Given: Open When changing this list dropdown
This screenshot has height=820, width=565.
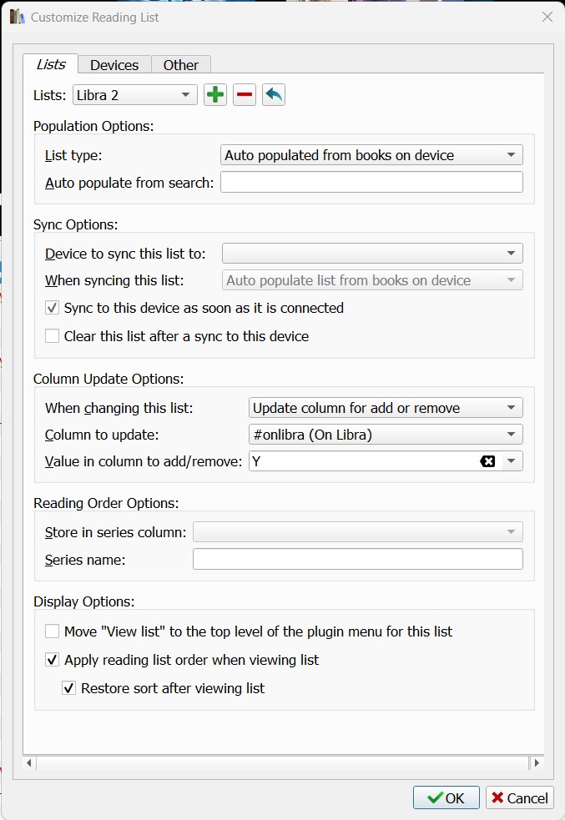Looking at the screenshot, I should pyautogui.click(x=386, y=408).
